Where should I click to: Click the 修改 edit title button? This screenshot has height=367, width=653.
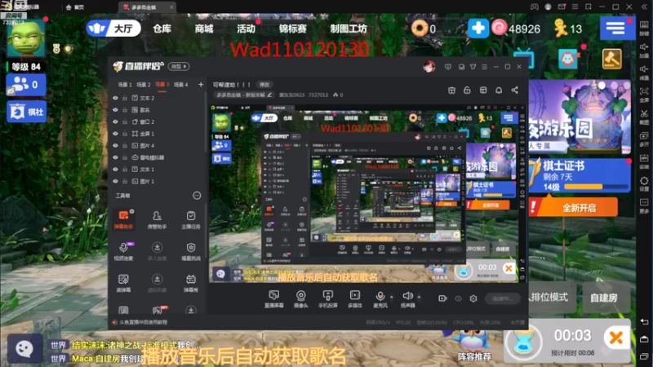[x=264, y=85]
